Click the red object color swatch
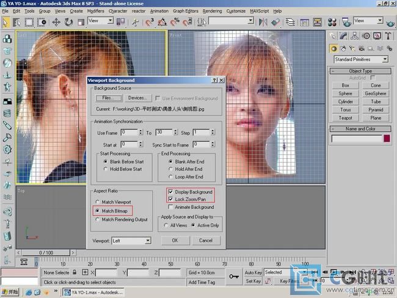The image size is (397, 298). (387, 139)
